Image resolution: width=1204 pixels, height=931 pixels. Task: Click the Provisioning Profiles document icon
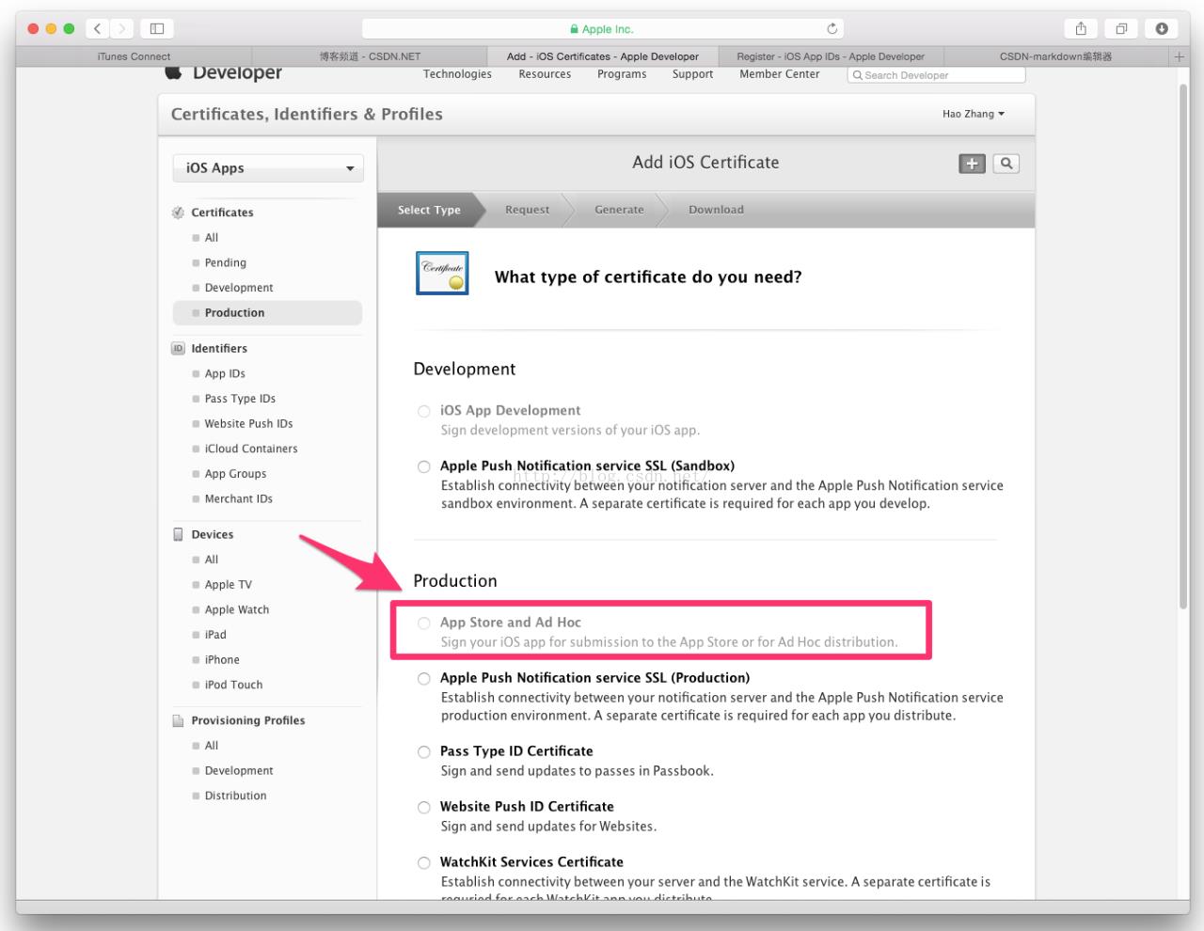click(178, 720)
